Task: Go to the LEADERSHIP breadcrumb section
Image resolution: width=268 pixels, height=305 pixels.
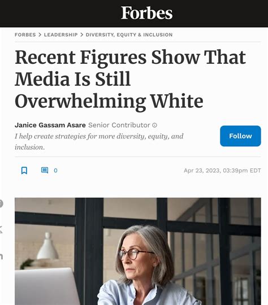Action: 60,34
